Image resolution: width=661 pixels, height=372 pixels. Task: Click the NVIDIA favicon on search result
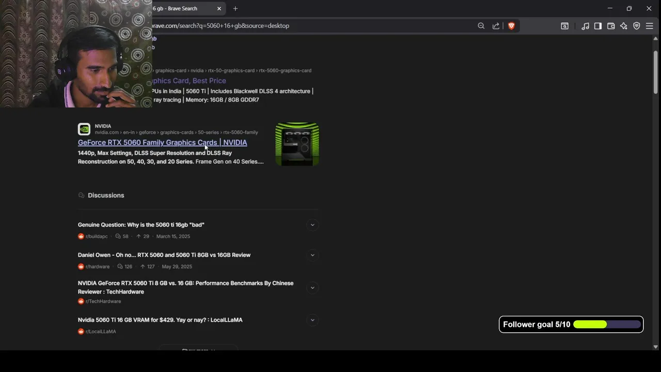[84, 129]
